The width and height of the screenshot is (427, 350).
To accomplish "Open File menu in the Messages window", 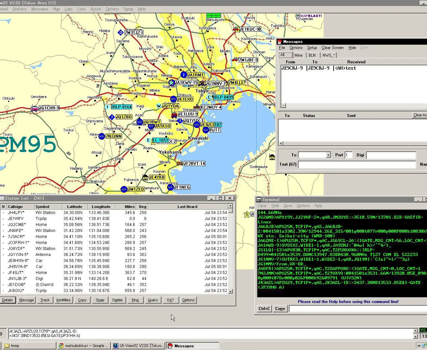I will tap(282, 48).
